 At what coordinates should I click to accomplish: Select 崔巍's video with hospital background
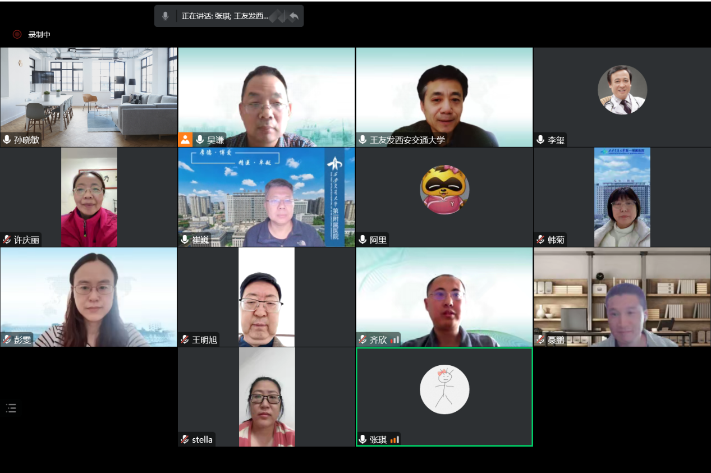pyautogui.click(x=267, y=197)
